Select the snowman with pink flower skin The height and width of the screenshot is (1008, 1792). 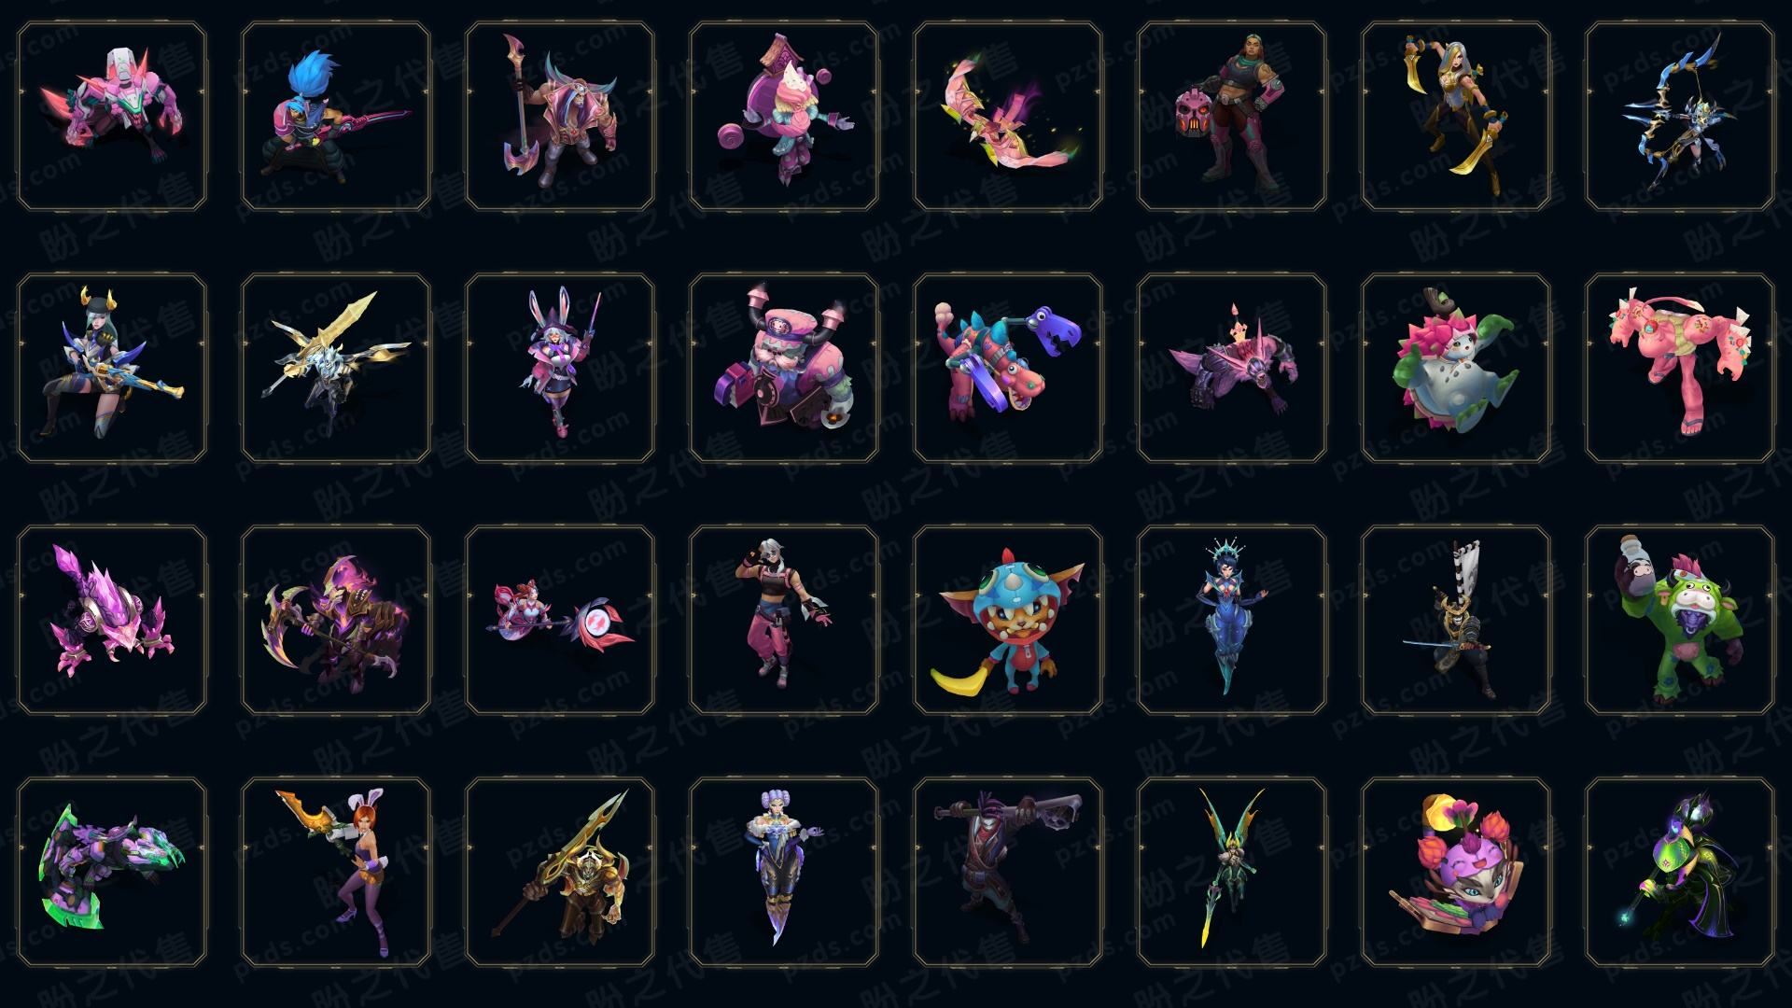pos(1456,368)
